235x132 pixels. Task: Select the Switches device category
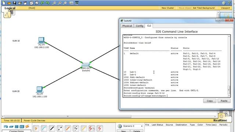click(x=11, y=126)
